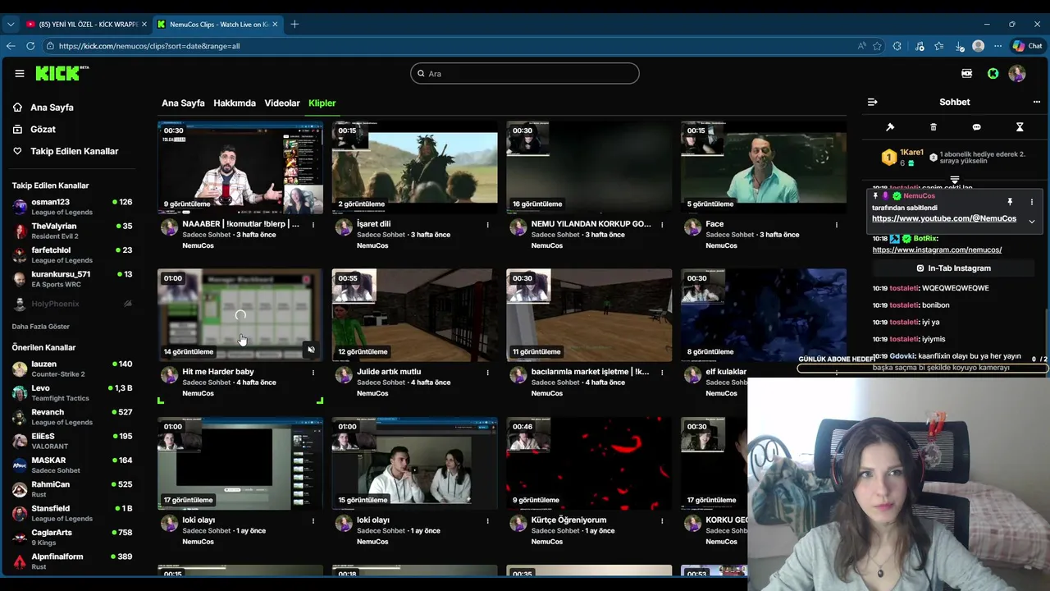
Task: Play the 'İşaret dili' clip thumbnail
Action: coord(414,167)
